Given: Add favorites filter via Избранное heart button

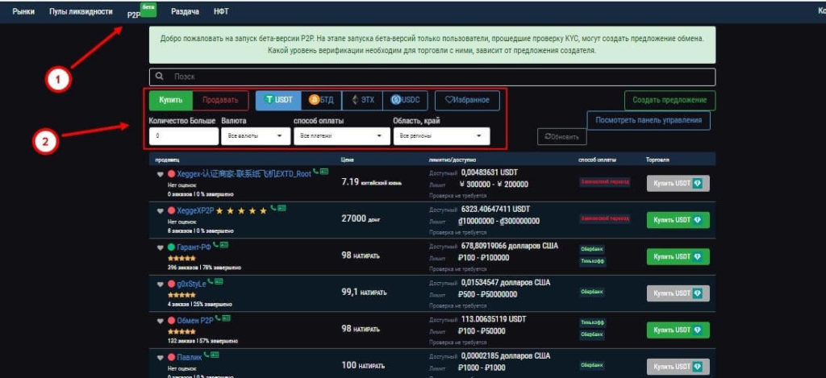Looking at the screenshot, I should [x=467, y=100].
